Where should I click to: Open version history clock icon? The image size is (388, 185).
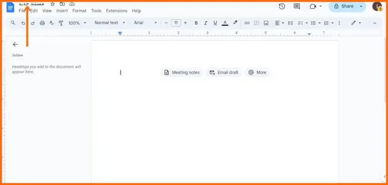point(282,6)
